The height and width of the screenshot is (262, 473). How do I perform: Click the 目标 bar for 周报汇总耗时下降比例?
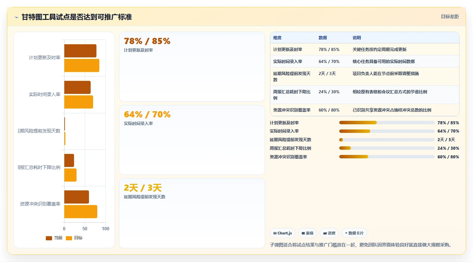click(x=70, y=175)
